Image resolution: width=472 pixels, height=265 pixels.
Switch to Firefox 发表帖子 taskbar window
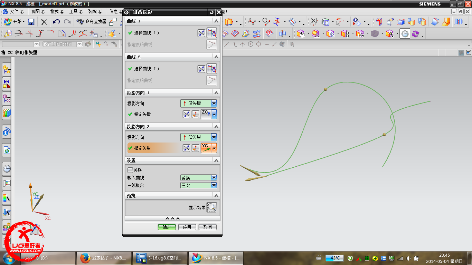pos(104,258)
